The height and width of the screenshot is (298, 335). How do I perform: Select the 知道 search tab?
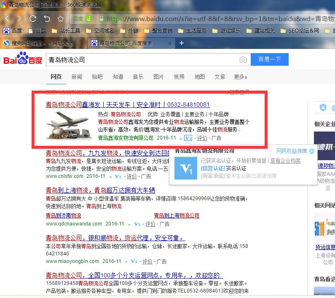(118, 77)
